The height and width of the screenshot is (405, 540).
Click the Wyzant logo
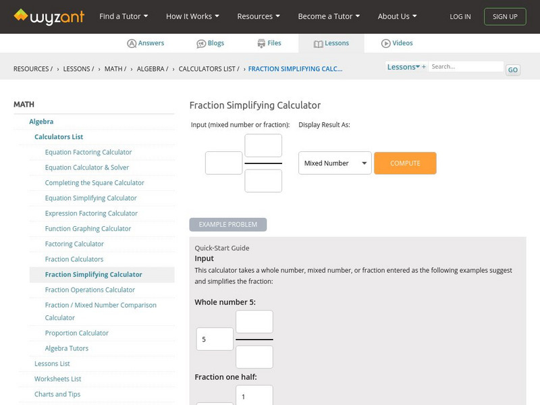pyautogui.click(x=49, y=16)
